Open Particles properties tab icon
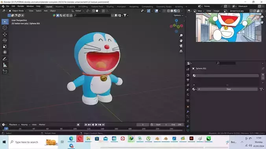This screenshot has height=149, width=266. coord(188,116)
